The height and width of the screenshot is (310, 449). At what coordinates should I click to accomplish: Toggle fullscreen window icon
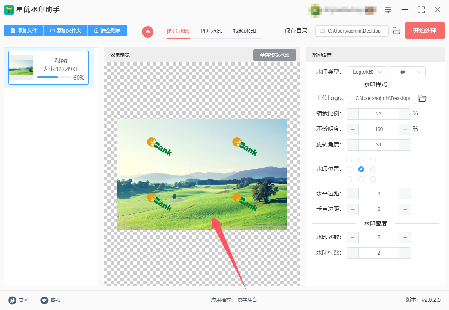click(x=421, y=10)
